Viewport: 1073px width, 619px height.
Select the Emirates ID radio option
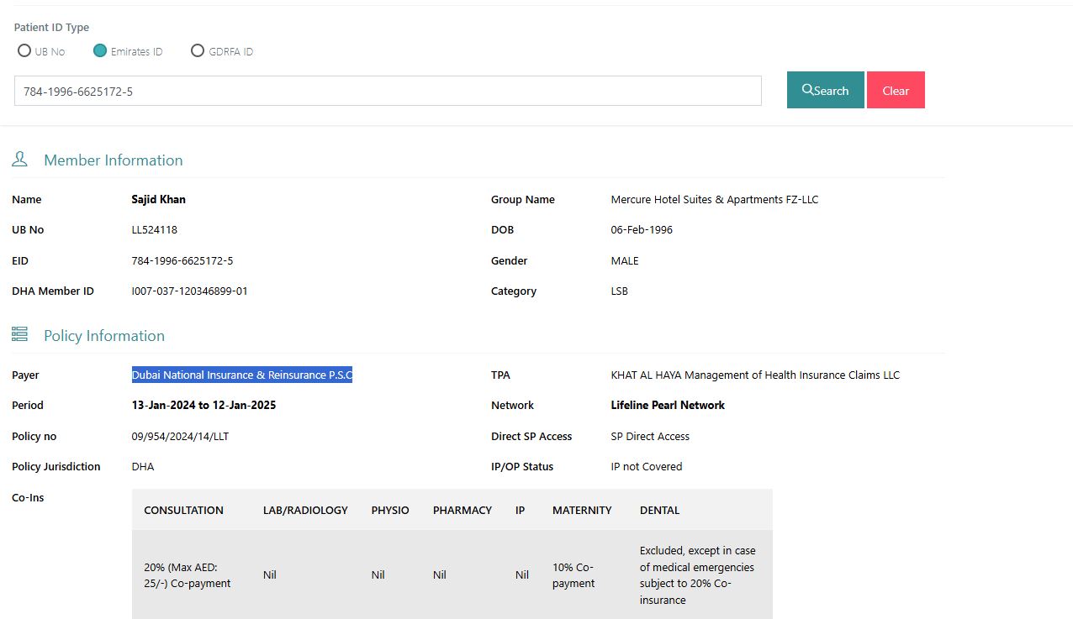100,50
